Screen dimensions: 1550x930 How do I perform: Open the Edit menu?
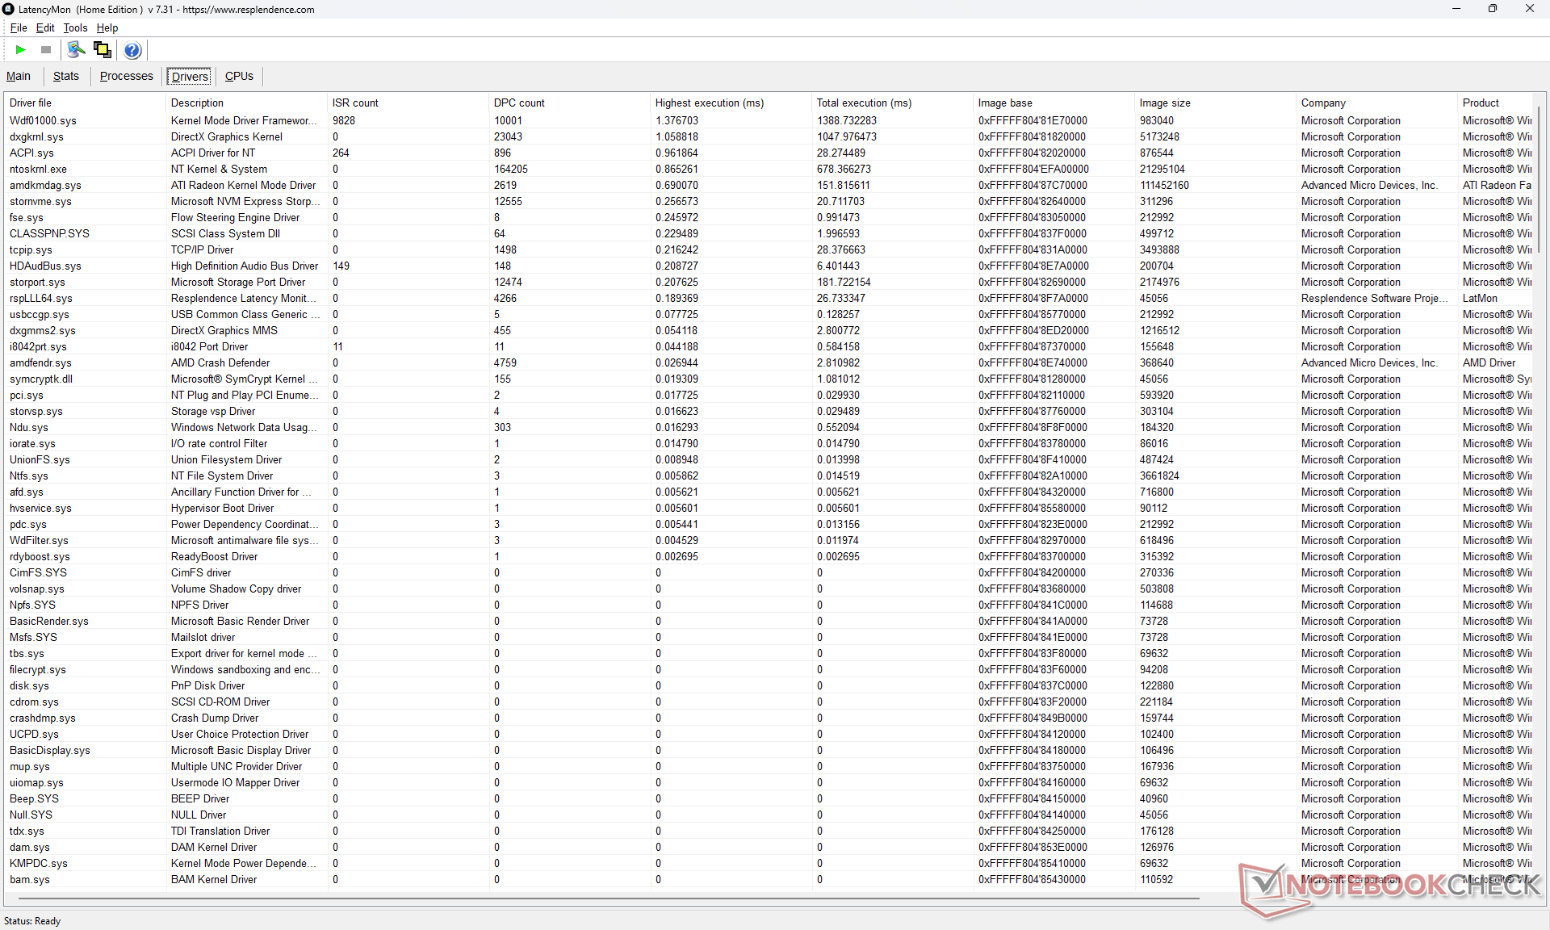pos(45,27)
